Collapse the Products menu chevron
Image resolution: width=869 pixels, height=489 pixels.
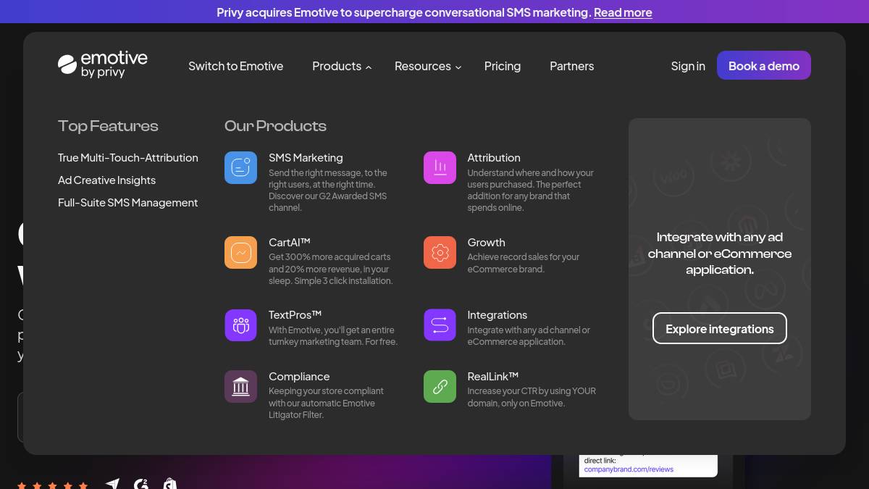pos(369,67)
